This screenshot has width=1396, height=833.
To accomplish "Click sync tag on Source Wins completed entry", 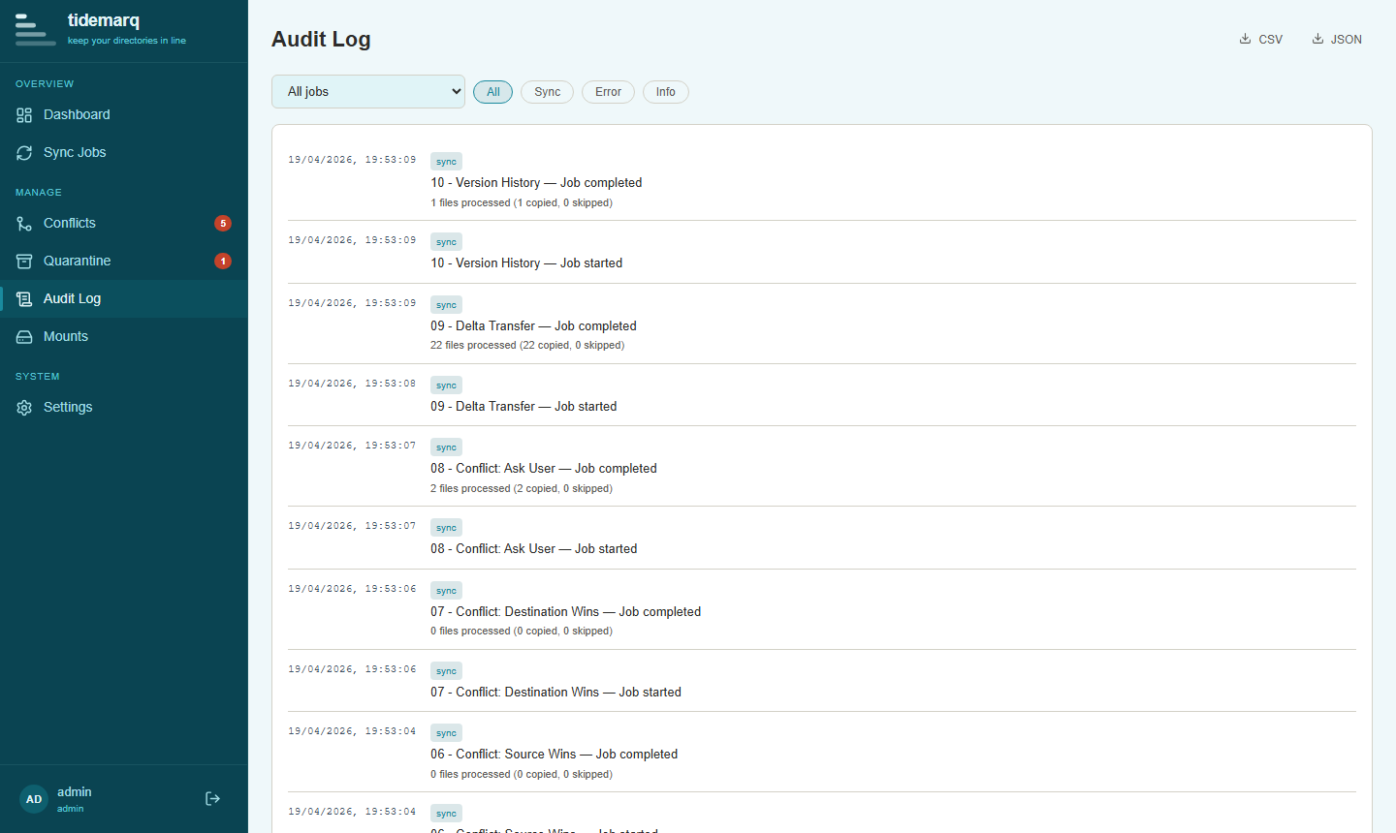I will tap(446, 733).
